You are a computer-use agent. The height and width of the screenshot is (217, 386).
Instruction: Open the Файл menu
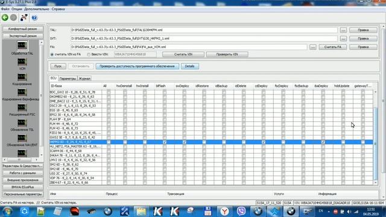(5, 9)
